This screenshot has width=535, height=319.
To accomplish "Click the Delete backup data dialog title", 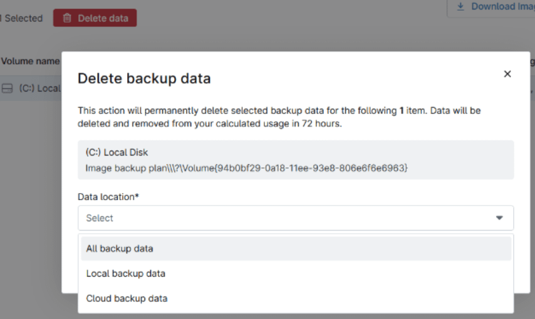I will pos(143,78).
